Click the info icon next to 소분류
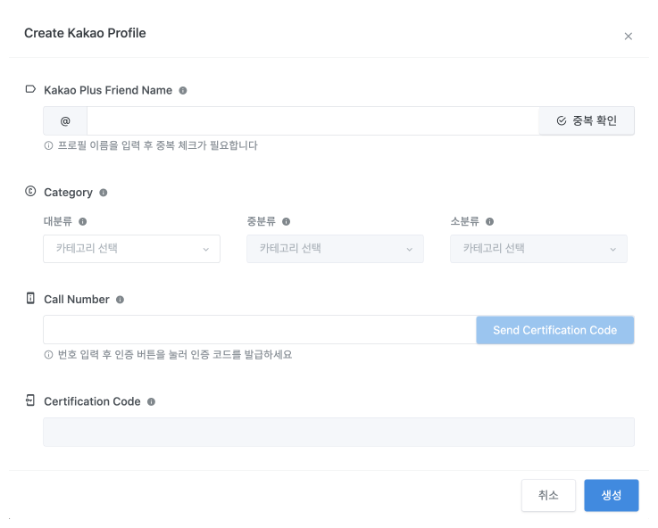This screenshot has width=658, height=528. (x=490, y=222)
